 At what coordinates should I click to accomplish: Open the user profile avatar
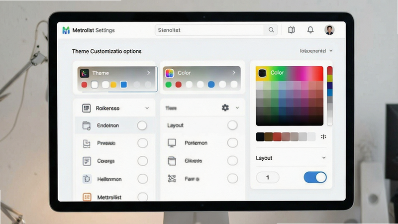click(329, 30)
